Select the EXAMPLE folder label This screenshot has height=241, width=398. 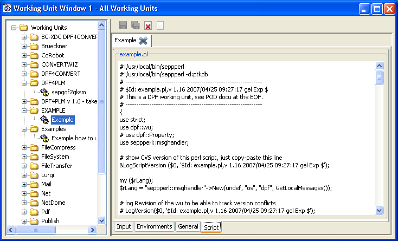[53, 110]
